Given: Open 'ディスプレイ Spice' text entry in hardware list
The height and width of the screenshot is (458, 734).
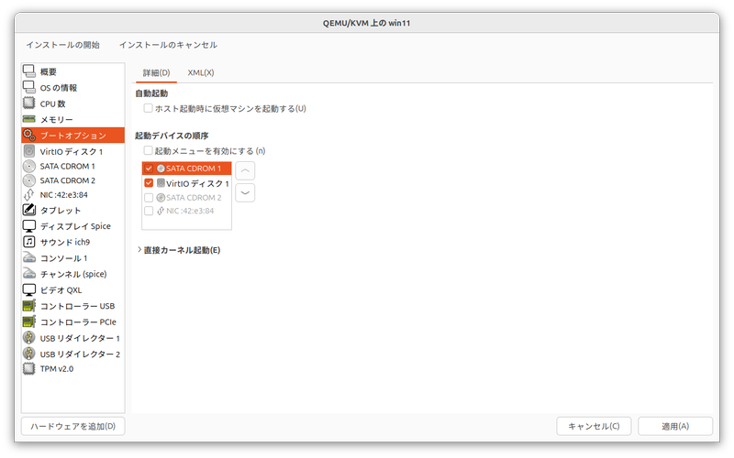Looking at the screenshot, I should tap(75, 226).
